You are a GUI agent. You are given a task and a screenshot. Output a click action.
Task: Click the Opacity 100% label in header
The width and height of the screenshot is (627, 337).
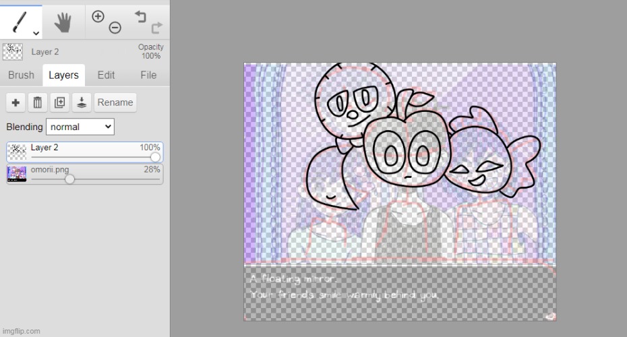(151, 52)
